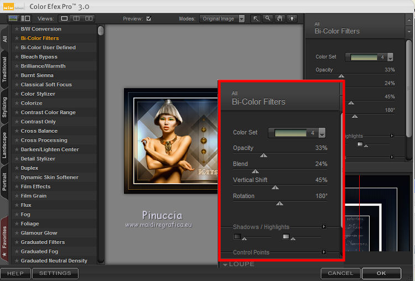Image resolution: width=415 pixels, height=281 pixels.
Task: Select the pan hand tool
Action: [x=280, y=18]
